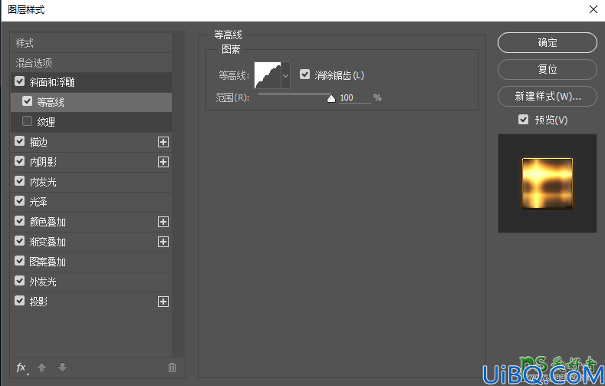This screenshot has width=605, height=386.
Task: Toggle the 光泽 checkbox
Action: [x=19, y=201]
